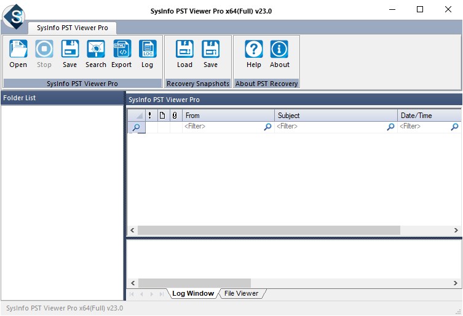The image size is (463, 316).
Task: Click the mail list left scroll arrow
Action: [x=132, y=230]
